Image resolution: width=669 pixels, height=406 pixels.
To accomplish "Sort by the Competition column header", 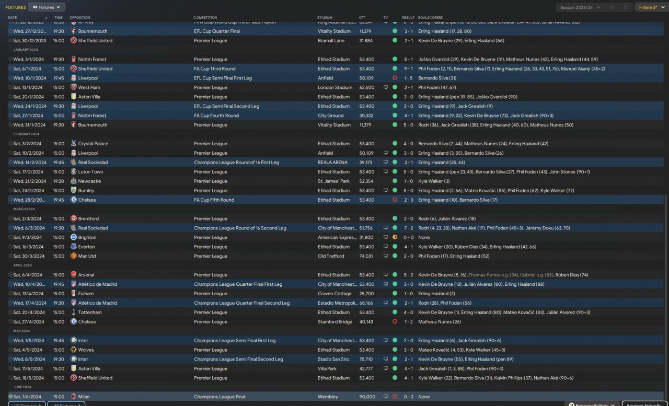I will pyautogui.click(x=205, y=18).
